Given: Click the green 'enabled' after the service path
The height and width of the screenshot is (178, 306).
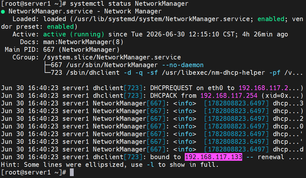Looking at the screenshot, I should click(x=271, y=19).
